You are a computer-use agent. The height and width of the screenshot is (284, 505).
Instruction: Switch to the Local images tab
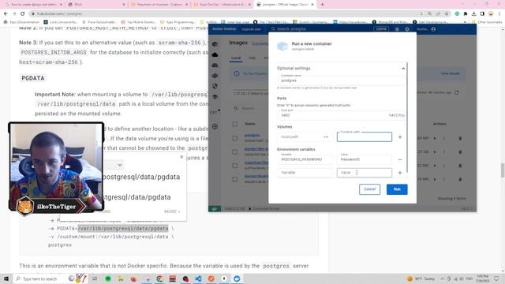click(236, 58)
